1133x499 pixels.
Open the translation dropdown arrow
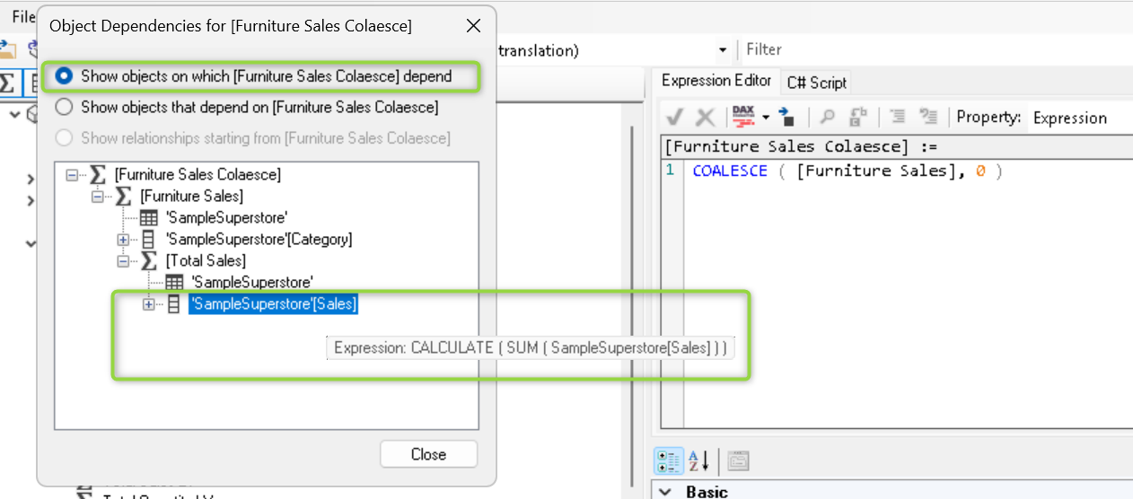(722, 50)
